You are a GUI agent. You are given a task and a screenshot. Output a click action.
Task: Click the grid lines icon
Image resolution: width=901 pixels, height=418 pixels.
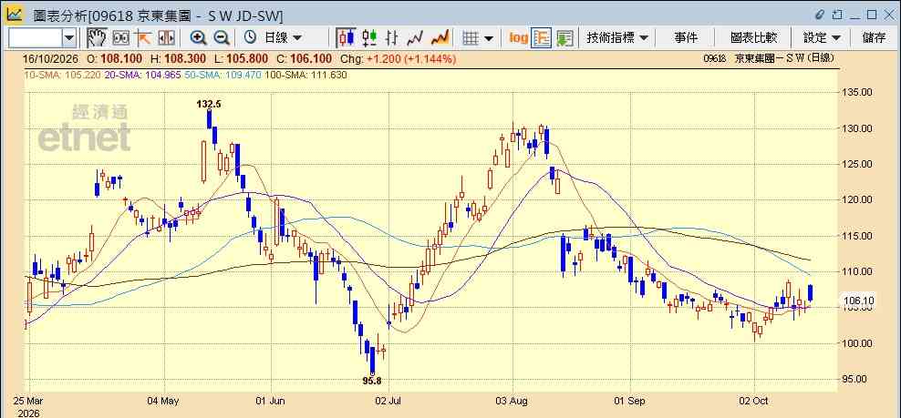point(471,38)
